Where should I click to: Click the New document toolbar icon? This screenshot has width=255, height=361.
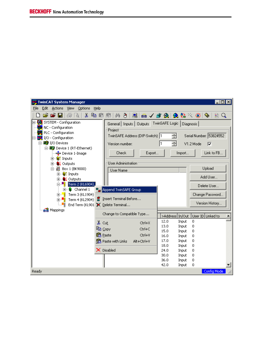[38, 116]
